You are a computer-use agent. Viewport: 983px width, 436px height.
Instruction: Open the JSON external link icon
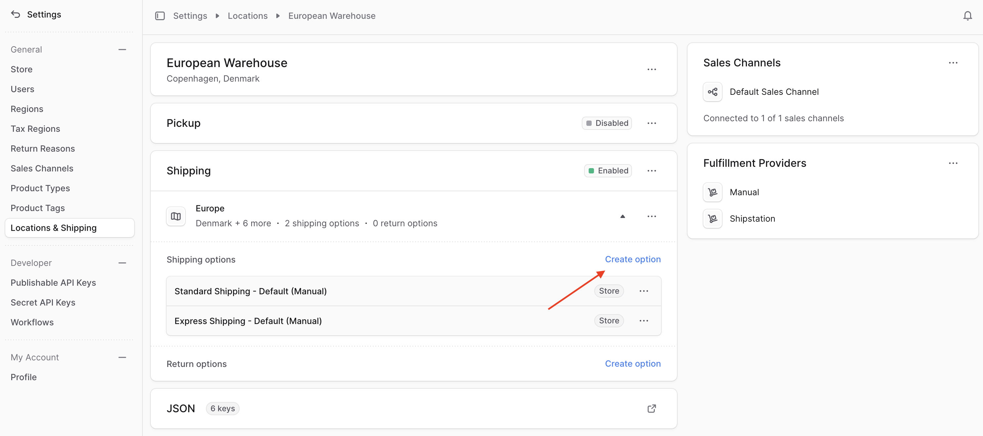[651, 408]
